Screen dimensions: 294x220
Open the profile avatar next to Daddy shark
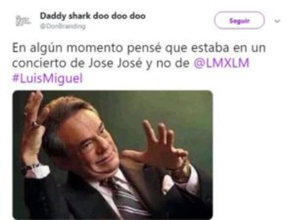tap(23, 21)
